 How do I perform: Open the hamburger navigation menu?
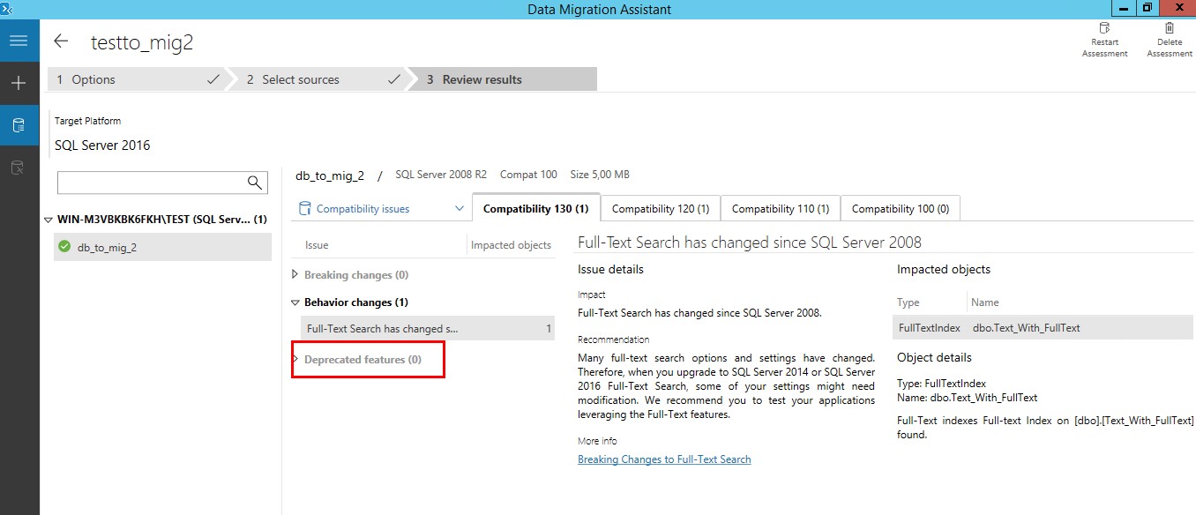(x=19, y=41)
